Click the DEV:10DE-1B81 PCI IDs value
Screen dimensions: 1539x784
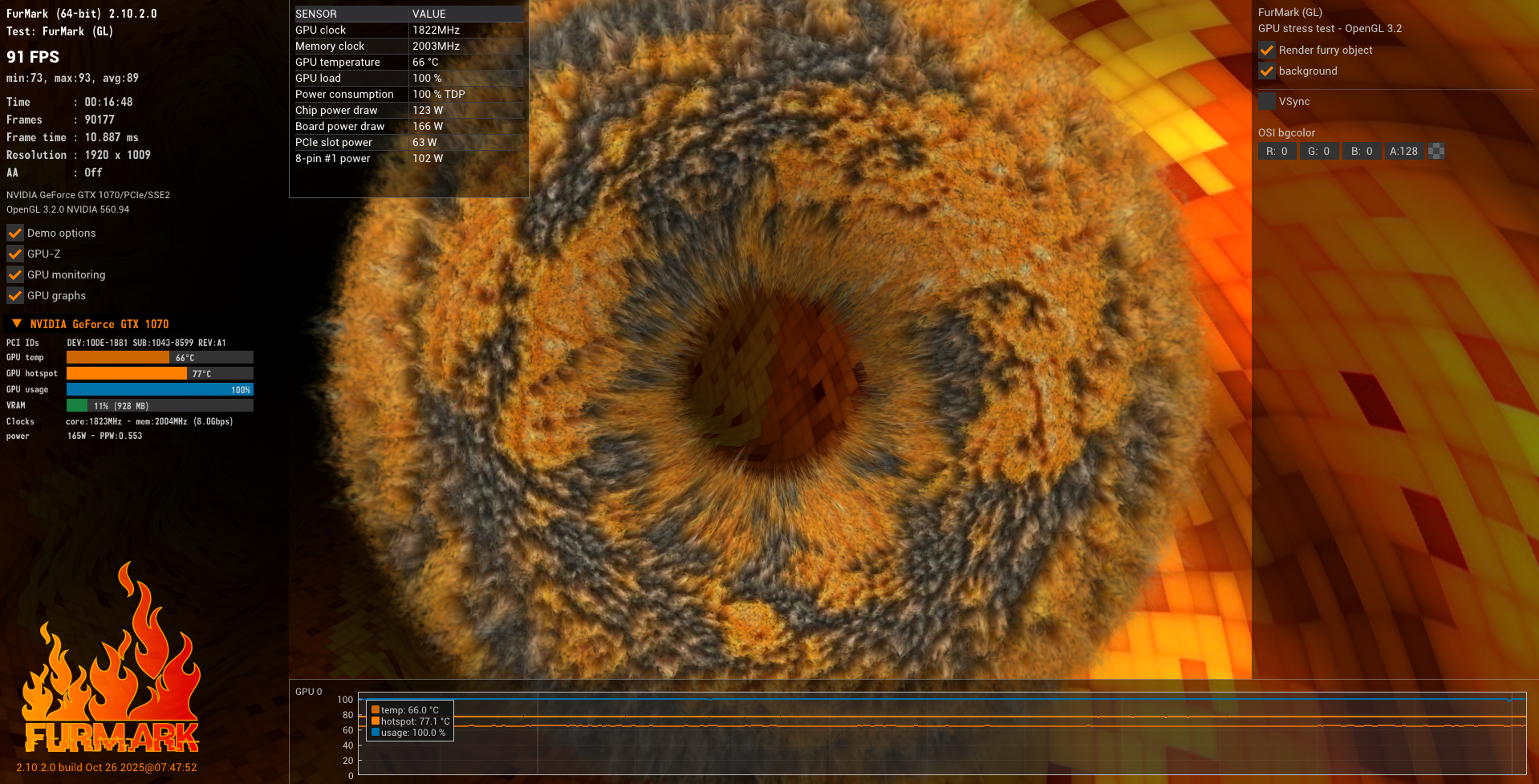click(147, 343)
